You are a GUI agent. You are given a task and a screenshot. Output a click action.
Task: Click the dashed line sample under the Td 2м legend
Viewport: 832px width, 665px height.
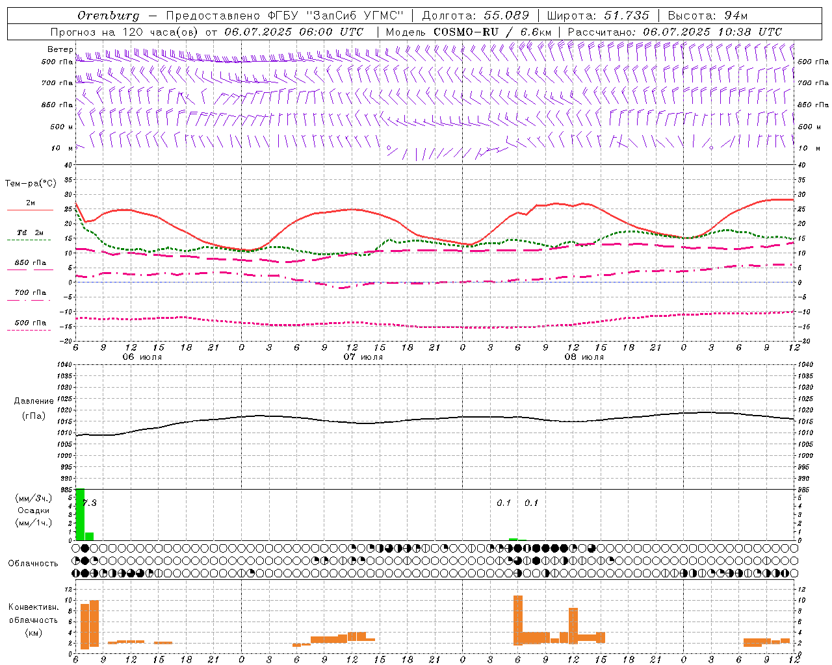[29, 240]
